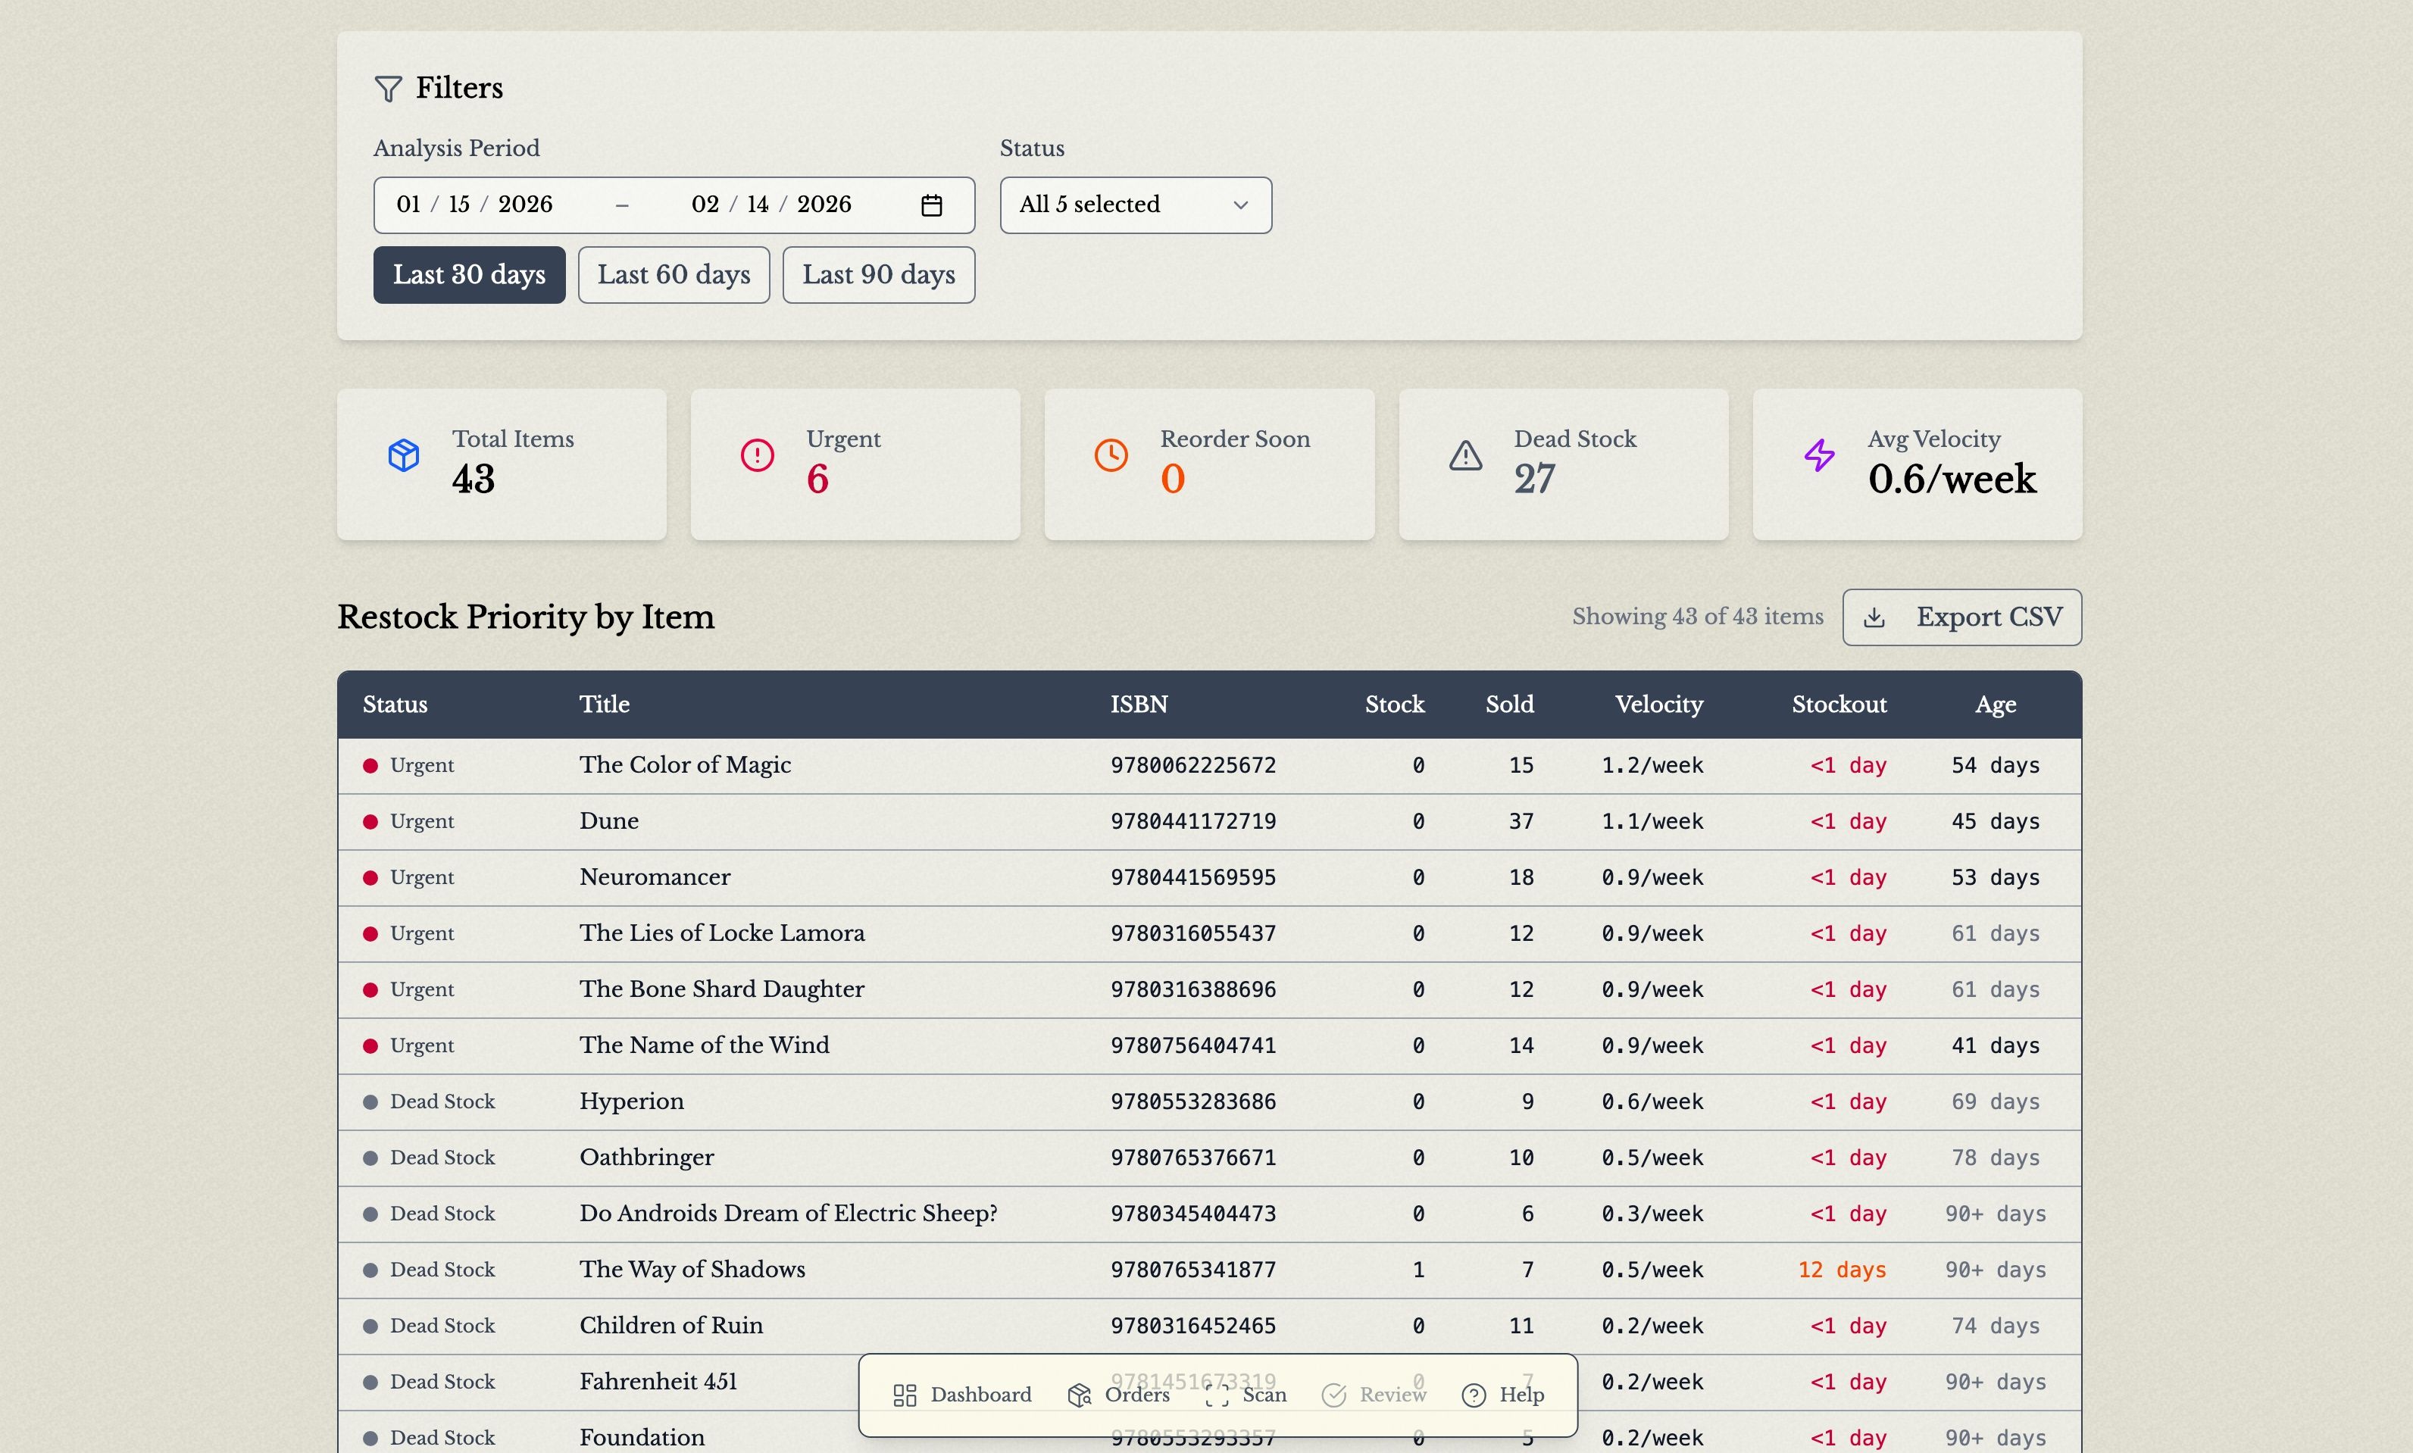Screen dimensions: 2413x1453
Task: Click the Urgent alert circle icon
Action: point(757,455)
